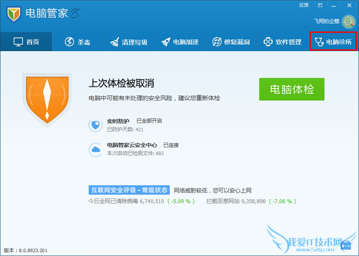Open the 清理垃圾 cleanup tab
The image size is (359, 256).
[x=129, y=42]
